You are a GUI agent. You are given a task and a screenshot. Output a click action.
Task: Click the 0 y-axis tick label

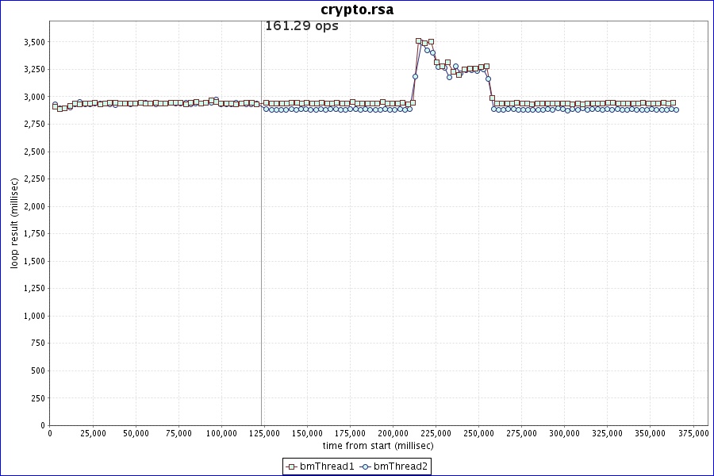tap(43, 425)
